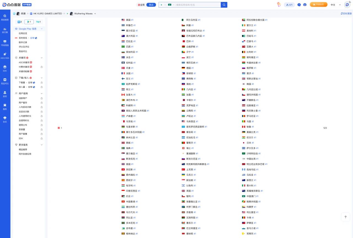Click the 监控 monitoring sidebar icon
Image resolution: width=353 pixels, height=238 pixels.
click(x=5, y=94)
